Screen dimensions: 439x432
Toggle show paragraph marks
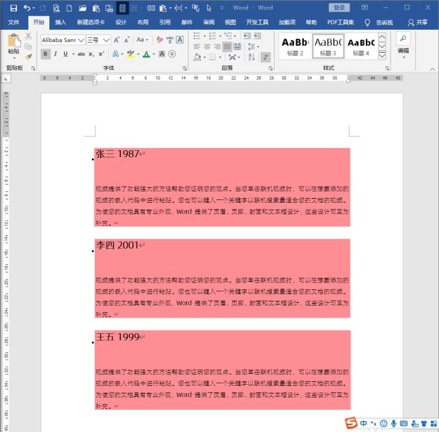(265, 57)
